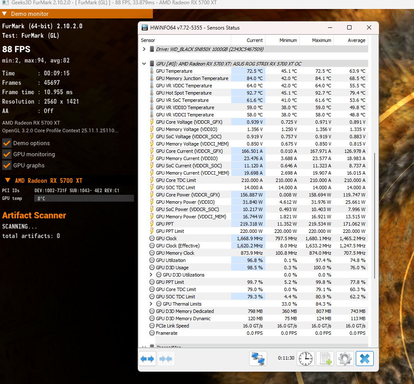Click the 92.7 °C hot spot current value

(x=255, y=93)
